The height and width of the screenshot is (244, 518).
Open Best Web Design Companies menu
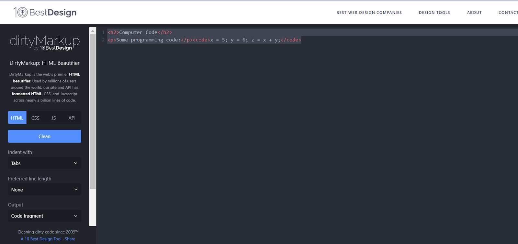[369, 13]
